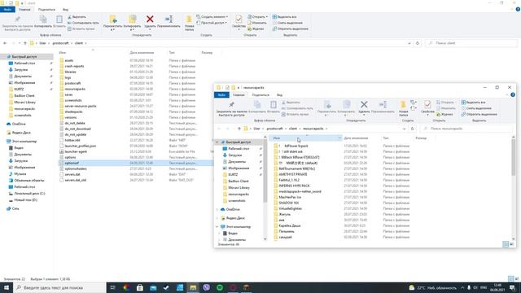The width and height of the screenshot is (521, 293).
Task: Click refresh button in resourcepacks address bar
Action: click(x=413, y=129)
